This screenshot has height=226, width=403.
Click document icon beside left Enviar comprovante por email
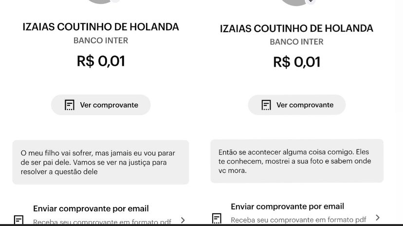[x=19, y=220]
